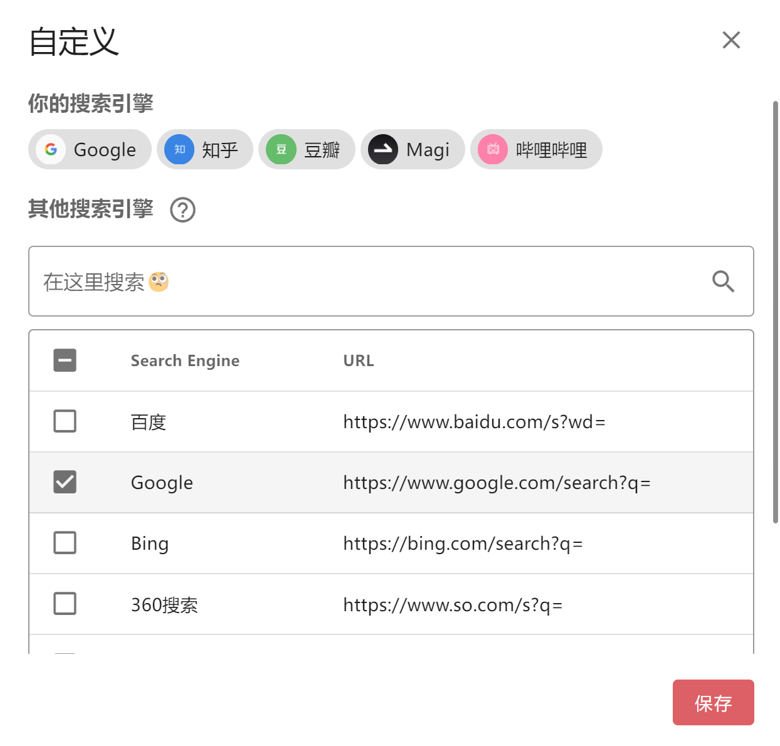Image resolution: width=780 pixels, height=746 pixels.
Task: Open help question mark beside 其他搜索引擎
Action: 183,210
